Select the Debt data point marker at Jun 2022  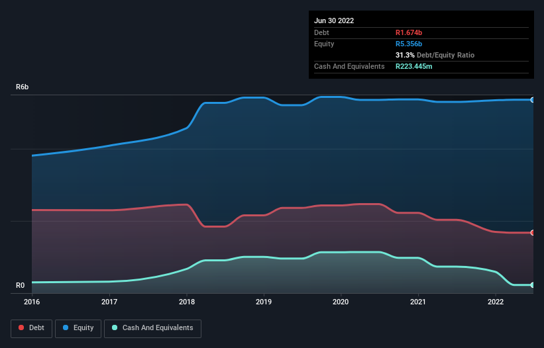(x=533, y=233)
